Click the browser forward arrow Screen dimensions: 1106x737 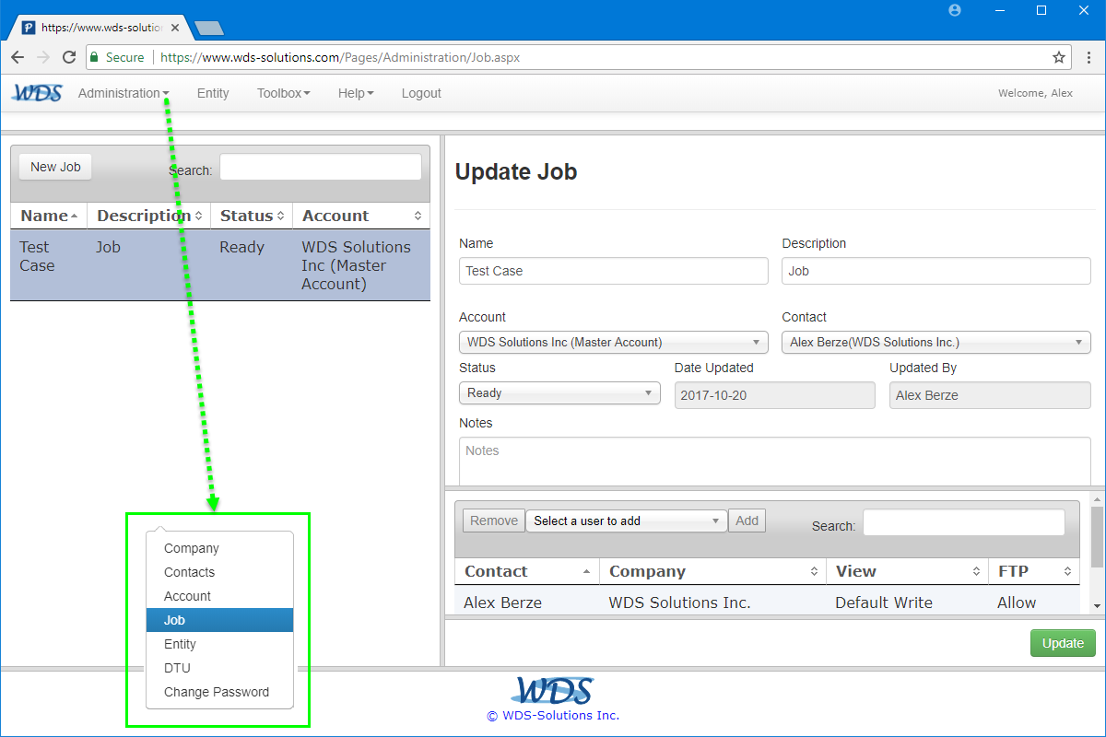43,57
